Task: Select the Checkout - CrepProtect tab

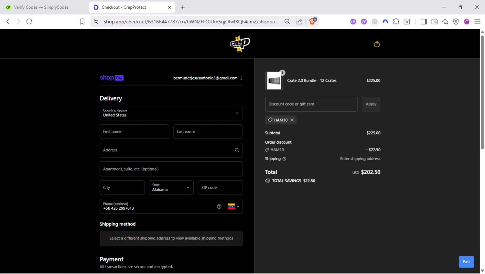Action: tap(132, 7)
